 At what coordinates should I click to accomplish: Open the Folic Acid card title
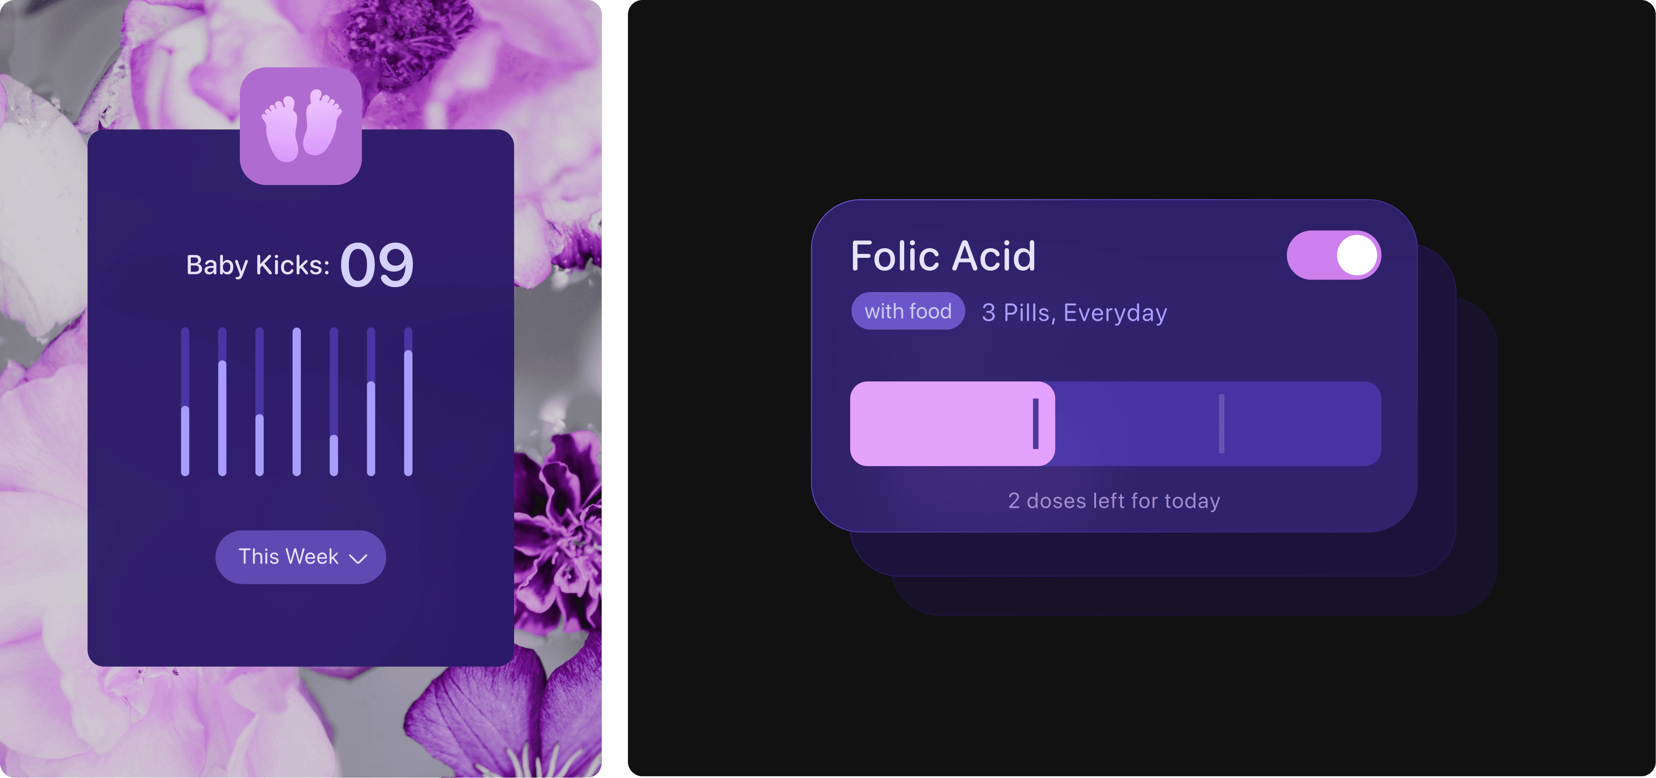943,256
